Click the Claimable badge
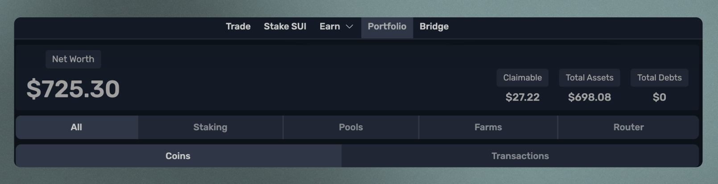718x184 pixels. click(523, 78)
